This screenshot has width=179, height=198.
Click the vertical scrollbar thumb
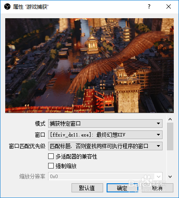pos(170,136)
